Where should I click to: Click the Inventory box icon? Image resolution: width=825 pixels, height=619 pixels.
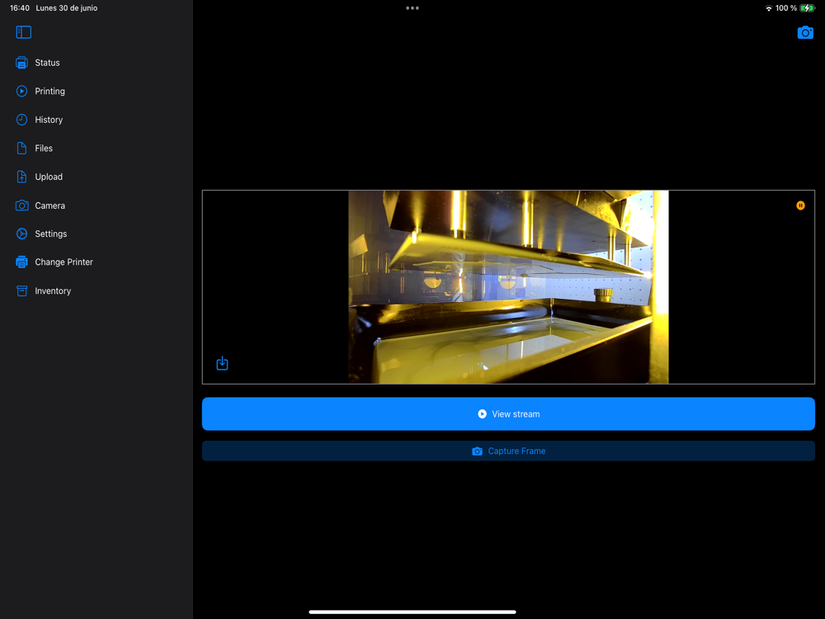21,291
